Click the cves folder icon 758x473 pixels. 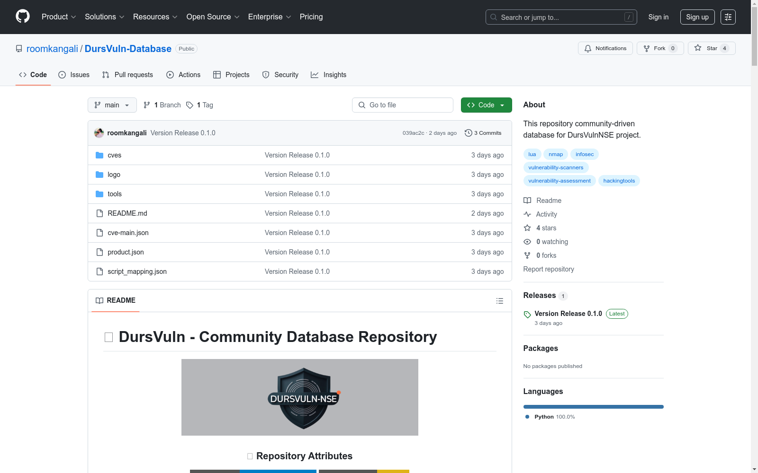tap(99, 155)
